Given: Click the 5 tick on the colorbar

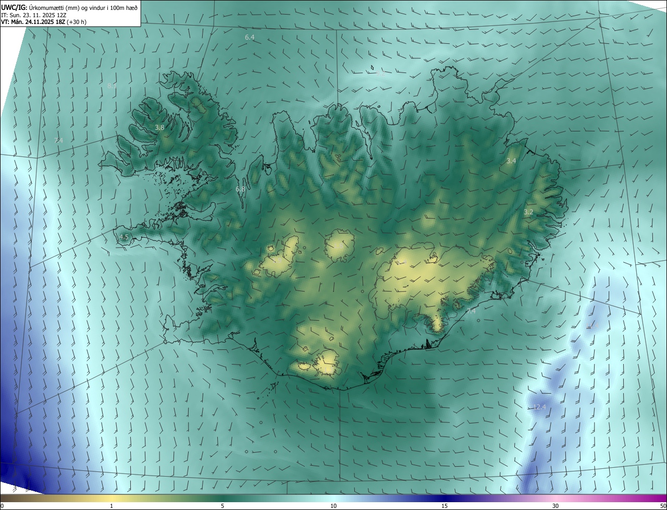Looking at the screenshot, I should coord(223,506).
